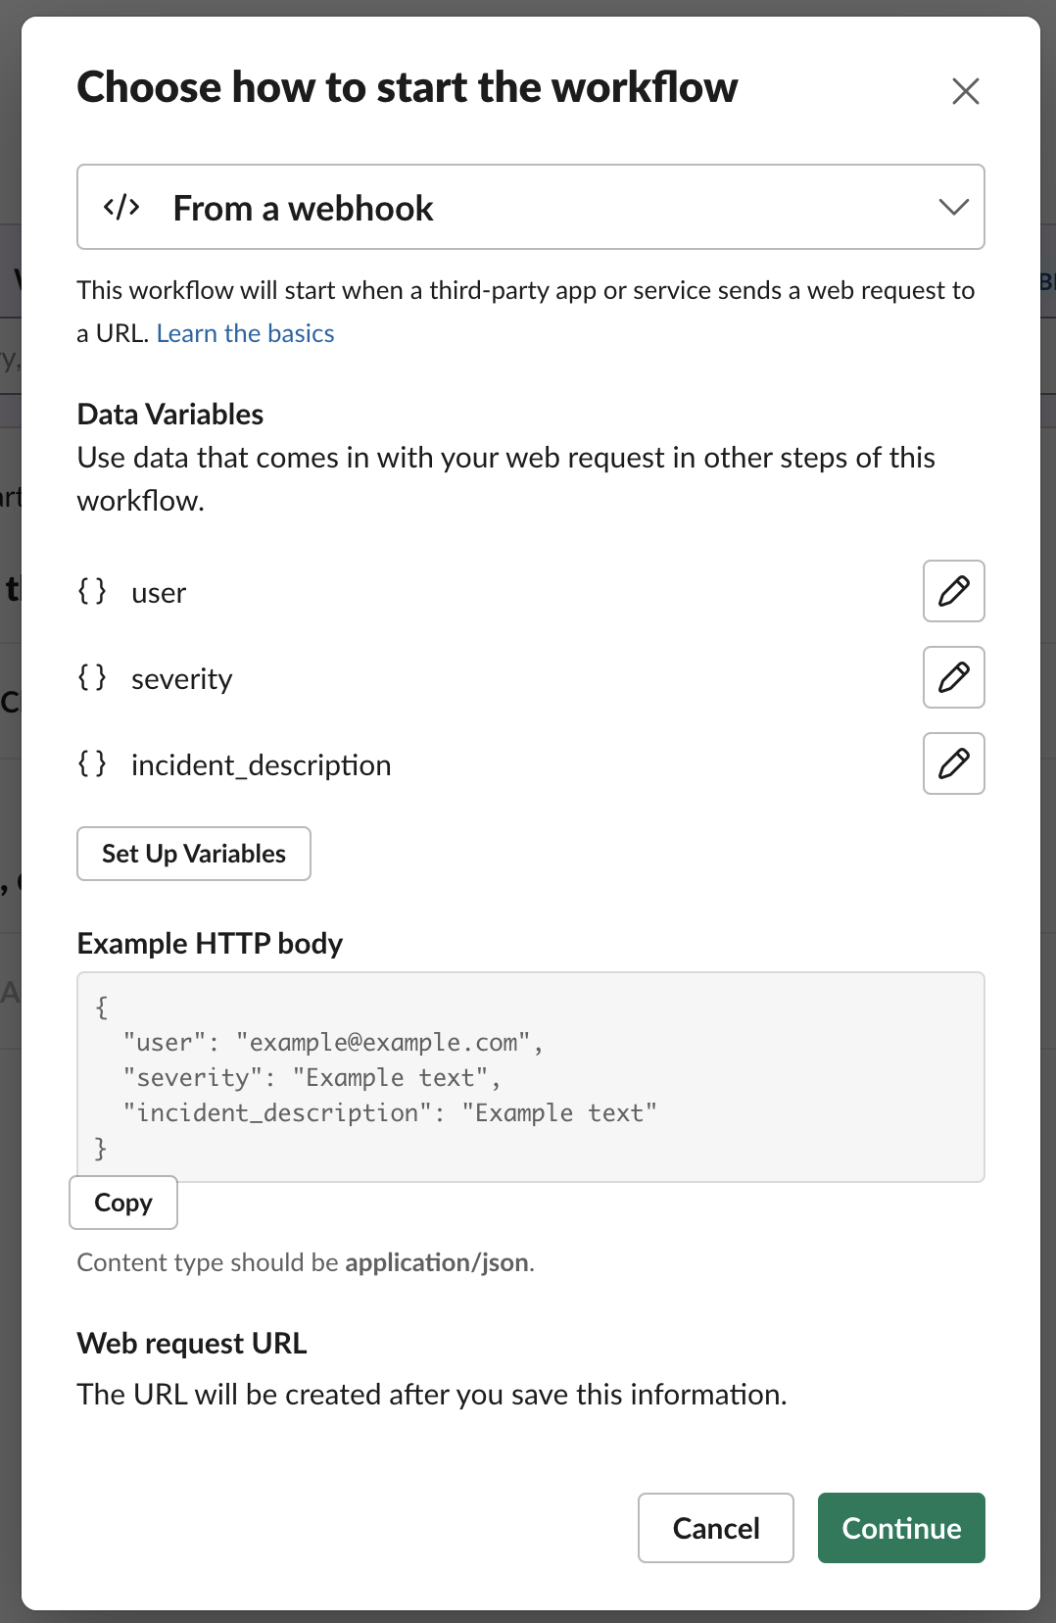Copy the example HTTP body
The image size is (1056, 1623).
pos(123,1203)
